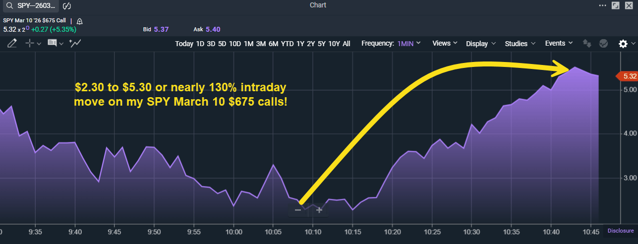
Task: Open the Display dropdown menu
Action: [481, 44]
